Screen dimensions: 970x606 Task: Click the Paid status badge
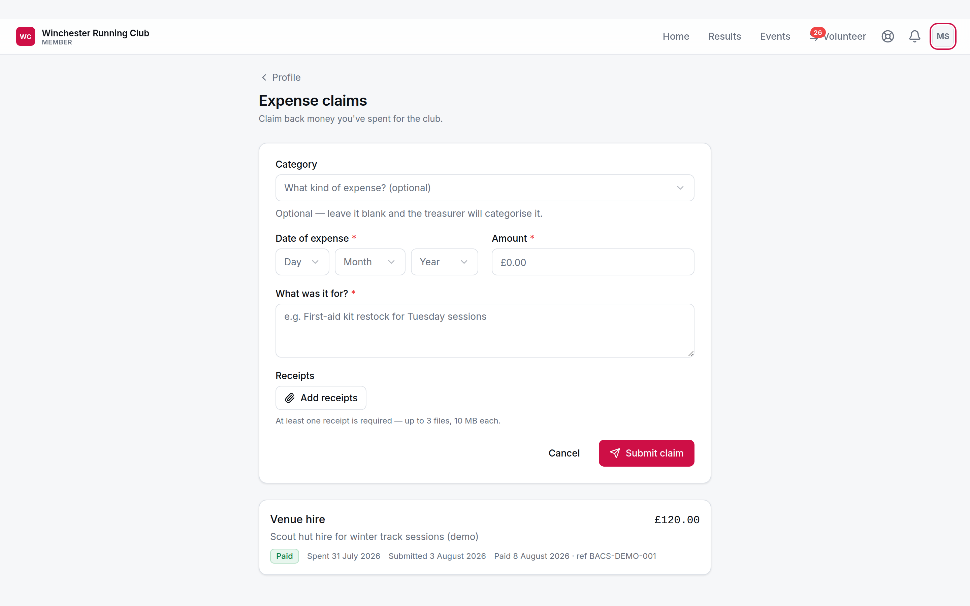pos(284,556)
